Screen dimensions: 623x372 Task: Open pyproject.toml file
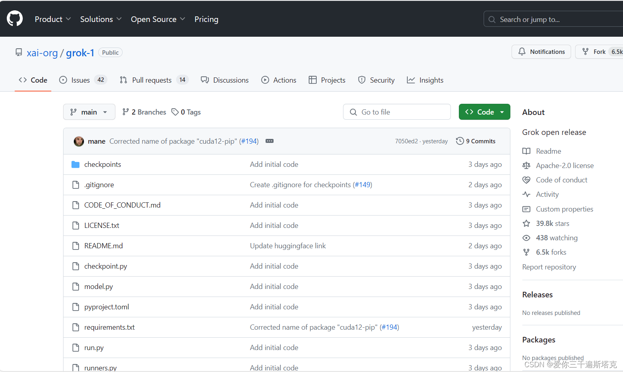point(107,307)
